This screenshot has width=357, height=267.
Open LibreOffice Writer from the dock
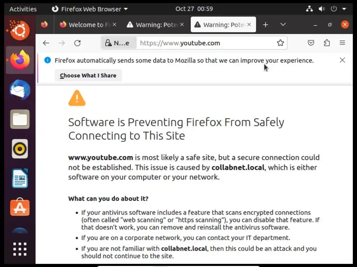tap(20, 178)
